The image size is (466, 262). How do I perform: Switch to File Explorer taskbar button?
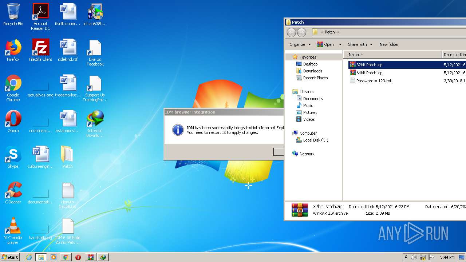(41, 257)
